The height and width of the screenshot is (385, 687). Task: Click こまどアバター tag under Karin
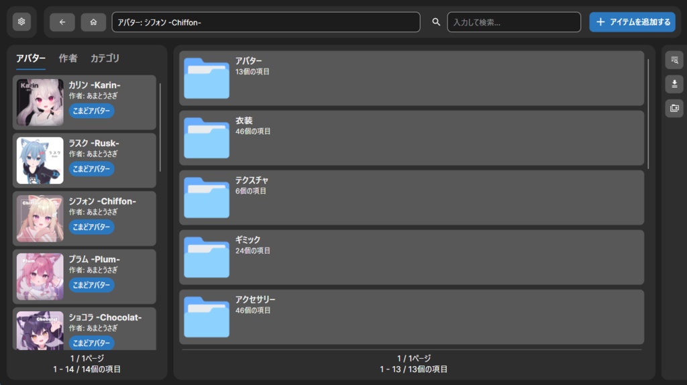click(x=91, y=111)
